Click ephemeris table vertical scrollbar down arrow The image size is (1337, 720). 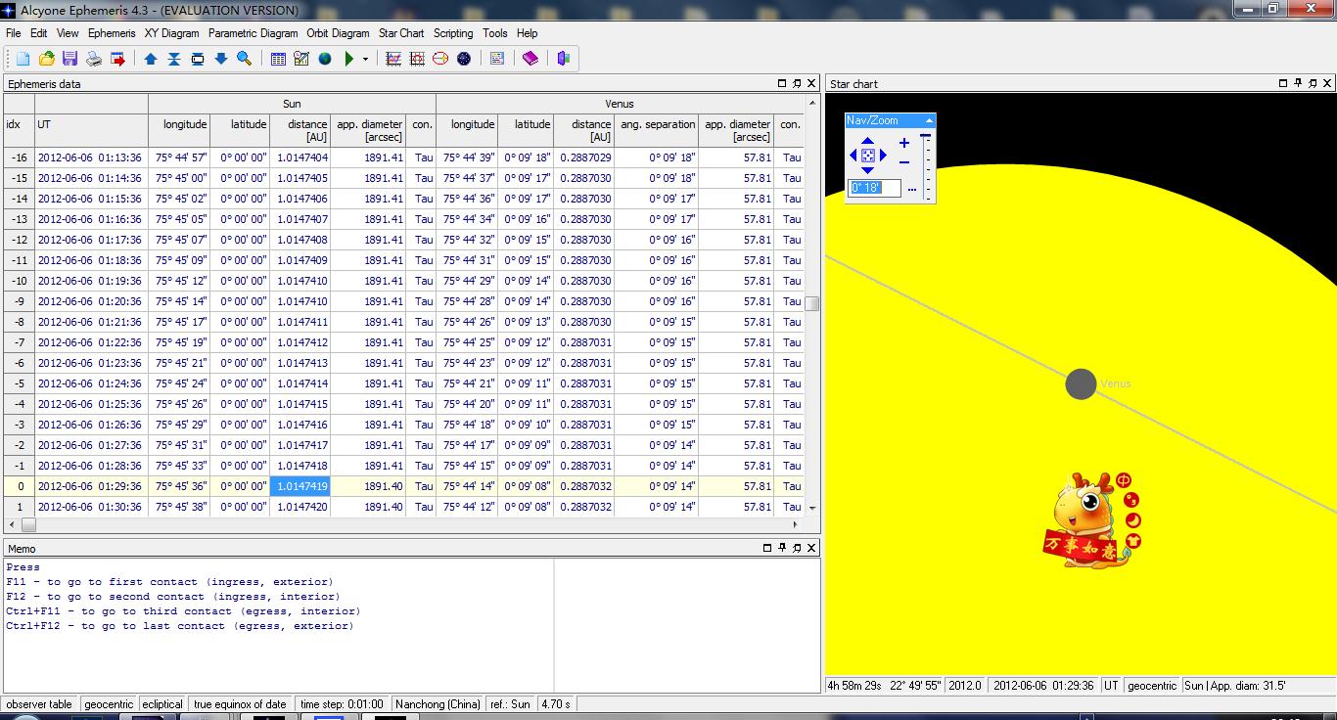point(812,508)
